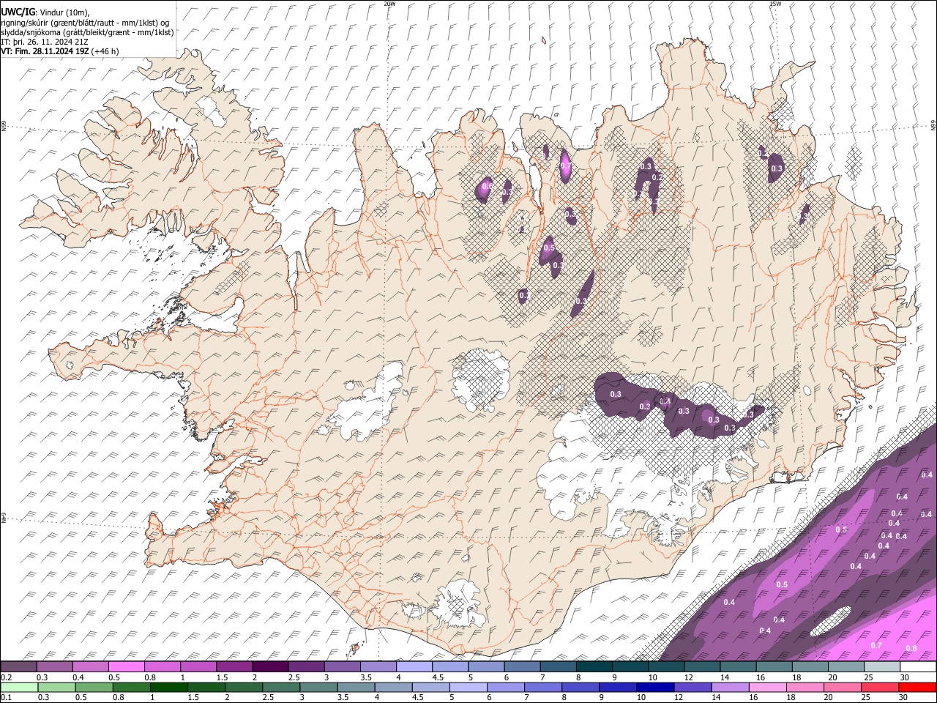The width and height of the screenshot is (937, 703).
Task: Click the 'slydda/snjókoma' legend description line
Action: (x=87, y=32)
